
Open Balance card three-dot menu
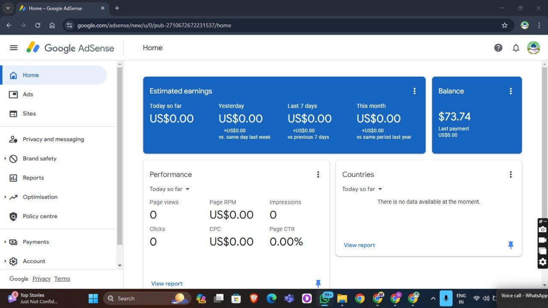[x=511, y=91]
